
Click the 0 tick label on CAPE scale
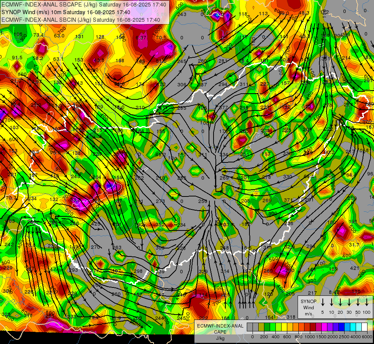click(x=253, y=337)
